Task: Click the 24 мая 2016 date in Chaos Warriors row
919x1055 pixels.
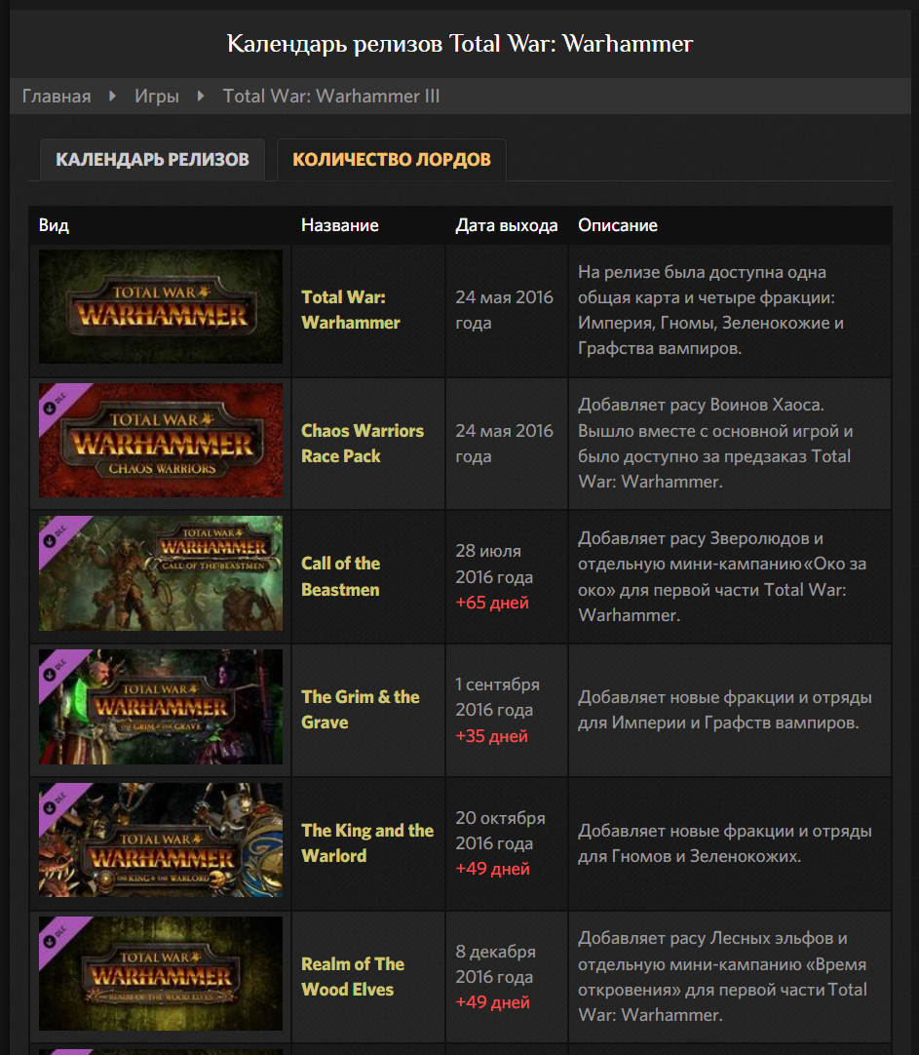Action: pos(504,444)
